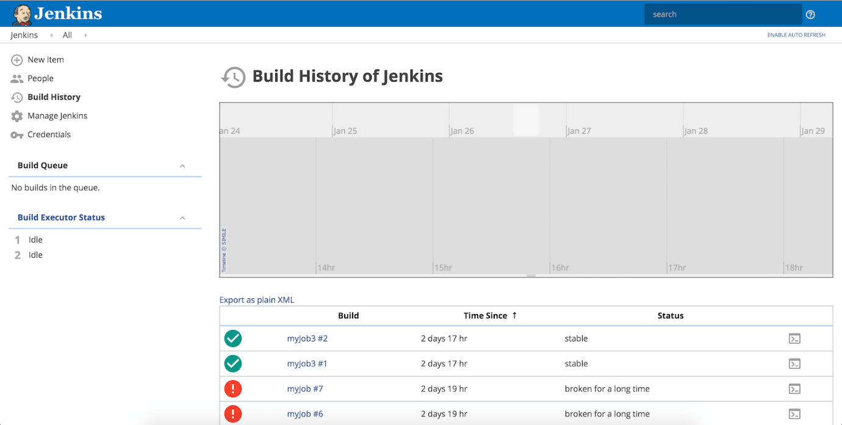Click '2 days 19 hr' for myJob #6
Viewport: 842px width, 425px height.
(x=444, y=413)
